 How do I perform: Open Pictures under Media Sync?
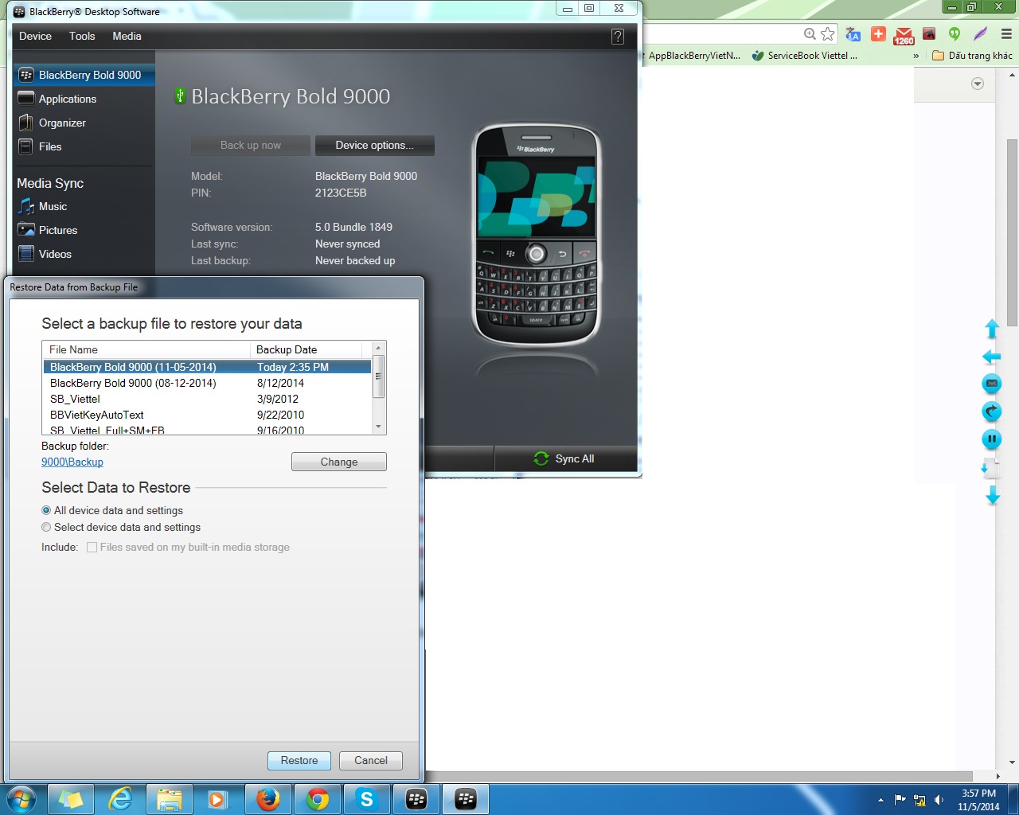click(26, 230)
